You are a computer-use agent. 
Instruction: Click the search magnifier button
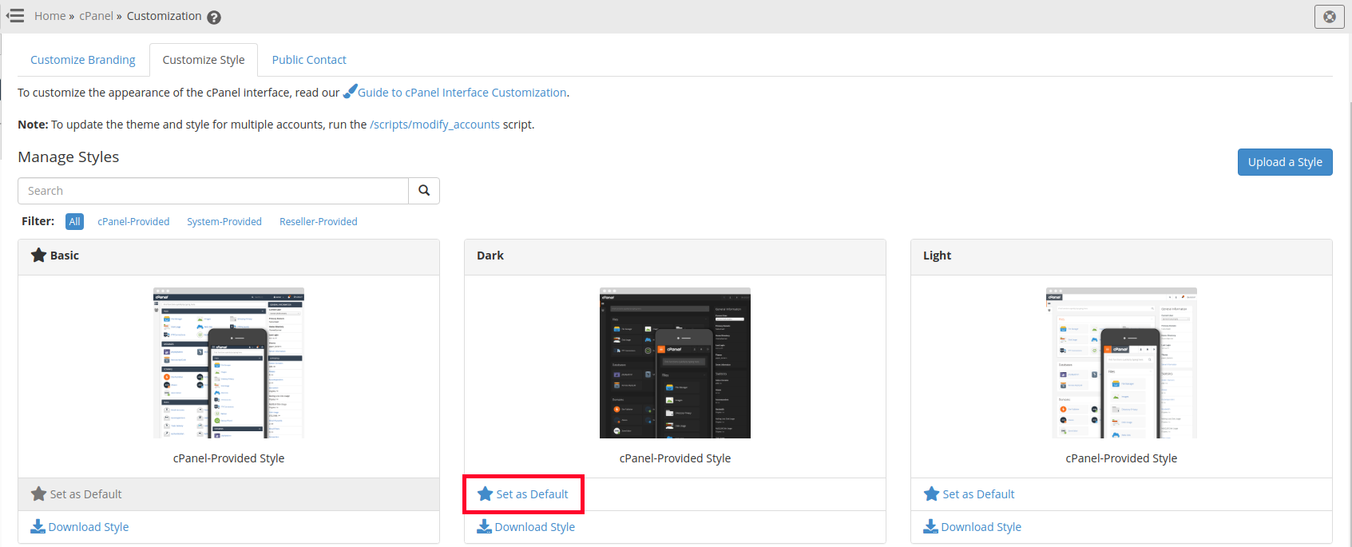pos(424,191)
